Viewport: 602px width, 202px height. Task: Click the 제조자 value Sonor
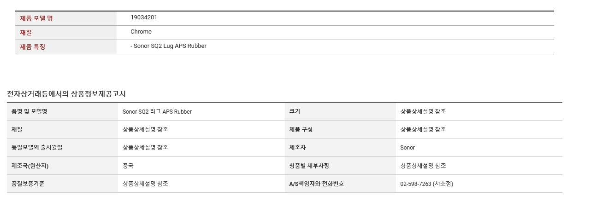click(407, 148)
